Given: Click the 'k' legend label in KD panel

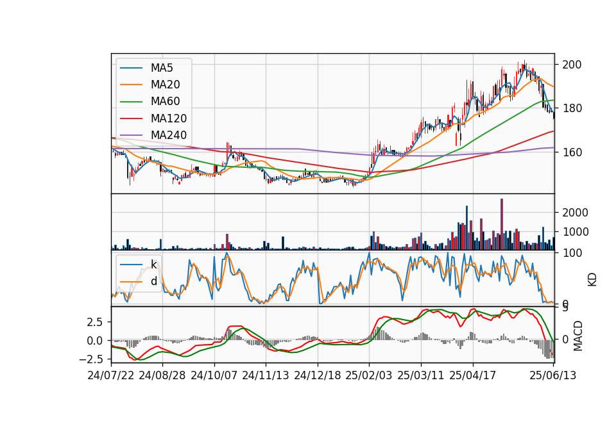Looking at the screenshot, I should (x=154, y=265).
